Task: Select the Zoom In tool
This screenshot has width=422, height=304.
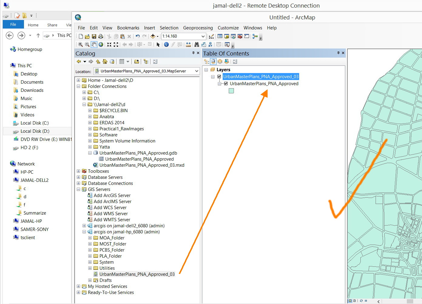Action: coord(80,45)
